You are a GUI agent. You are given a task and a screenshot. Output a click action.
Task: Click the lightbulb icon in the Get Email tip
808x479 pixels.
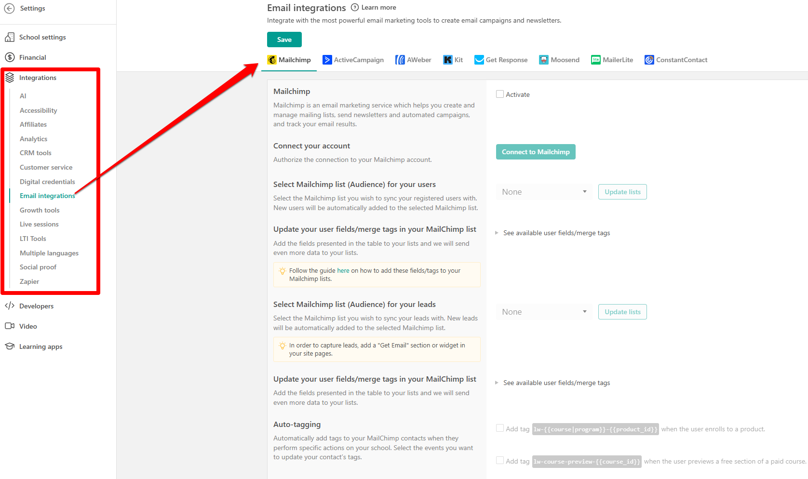pyautogui.click(x=283, y=346)
